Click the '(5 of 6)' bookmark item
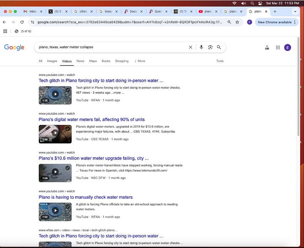This screenshot has width=304, height=248. [23, 31]
